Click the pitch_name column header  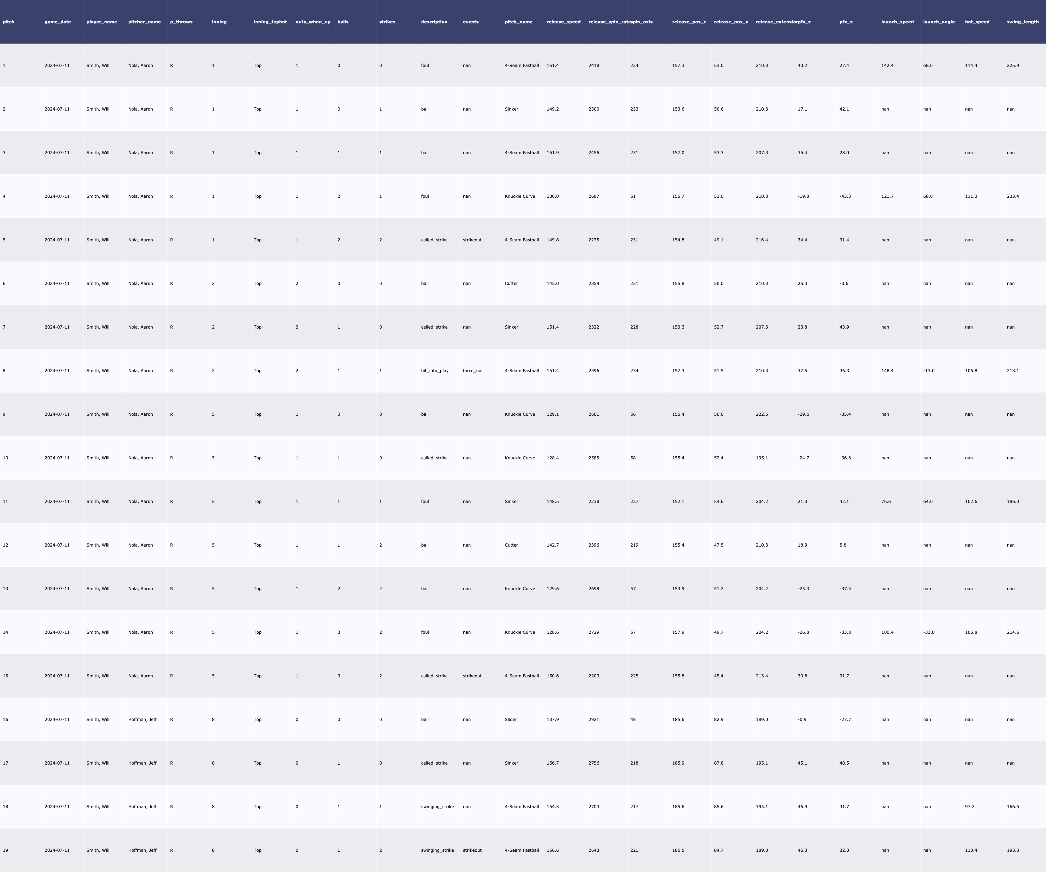(518, 22)
